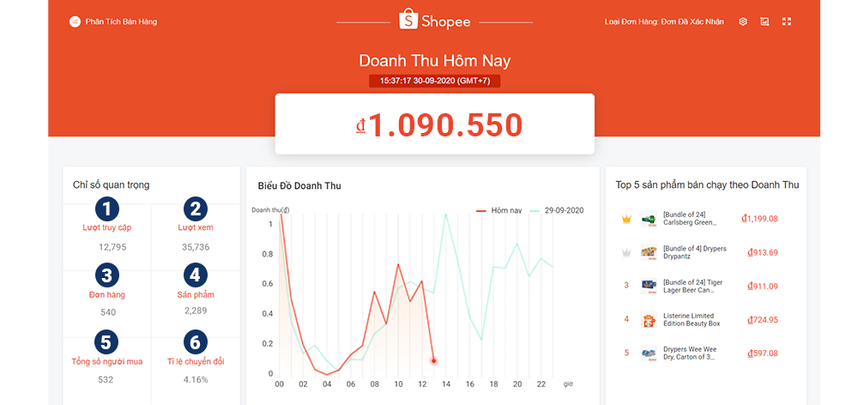Select the Lượt xem metric

pos(196,227)
